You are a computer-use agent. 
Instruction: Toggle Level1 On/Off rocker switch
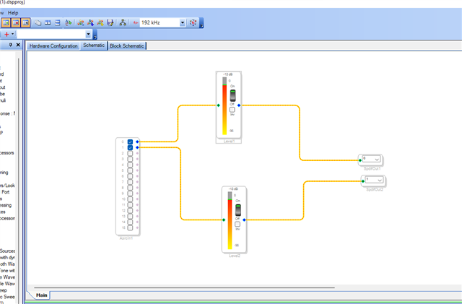(x=232, y=95)
